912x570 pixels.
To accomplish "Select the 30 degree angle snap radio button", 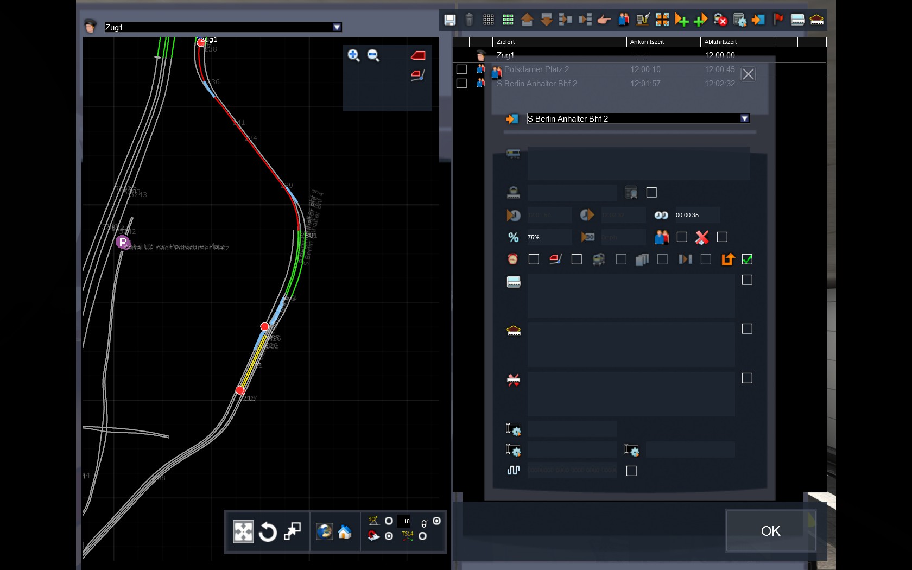I will pyautogui.click(x=389, y=521).
